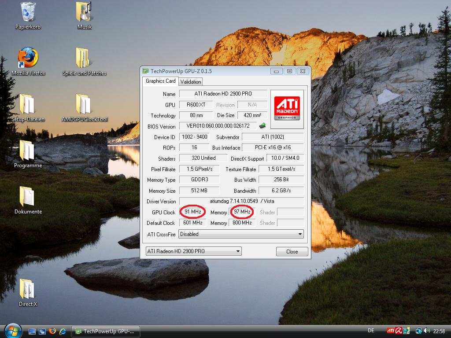Screen dimensions: 451x338
Task: Click the Name field ATI Radeon HD 2900 PRO
Action: click(x=223, y=94)
